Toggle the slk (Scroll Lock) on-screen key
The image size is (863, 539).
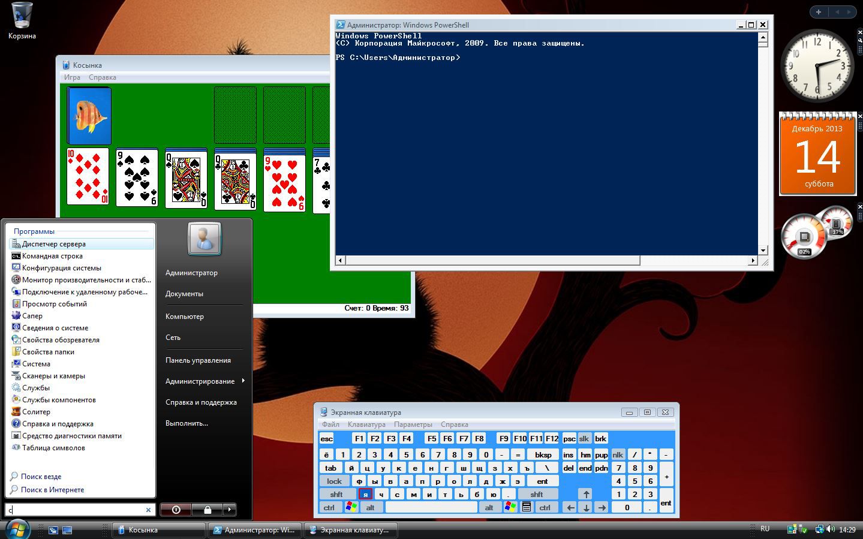(584, 438)
